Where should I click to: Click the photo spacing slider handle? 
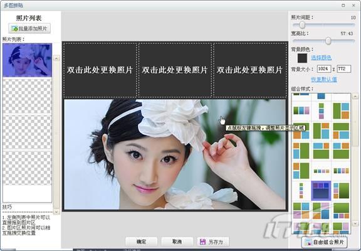click(x=302, y=24)
